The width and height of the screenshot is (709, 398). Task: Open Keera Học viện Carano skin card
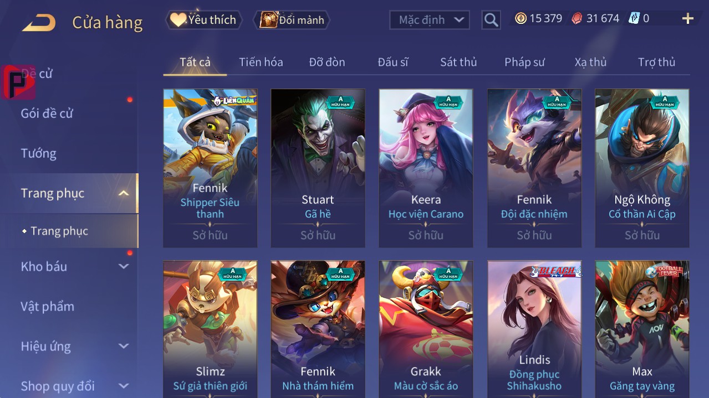(x=426, y=168)
